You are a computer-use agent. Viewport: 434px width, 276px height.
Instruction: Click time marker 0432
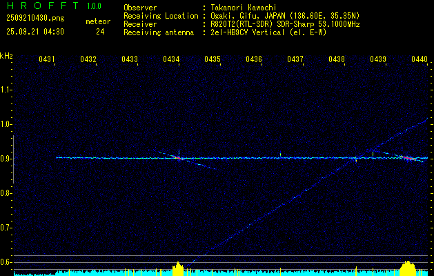click(x=88, y=59)
